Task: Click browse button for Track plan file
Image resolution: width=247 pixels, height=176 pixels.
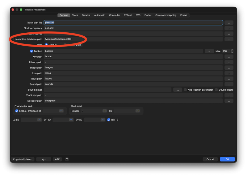Action: coord(229,23)
